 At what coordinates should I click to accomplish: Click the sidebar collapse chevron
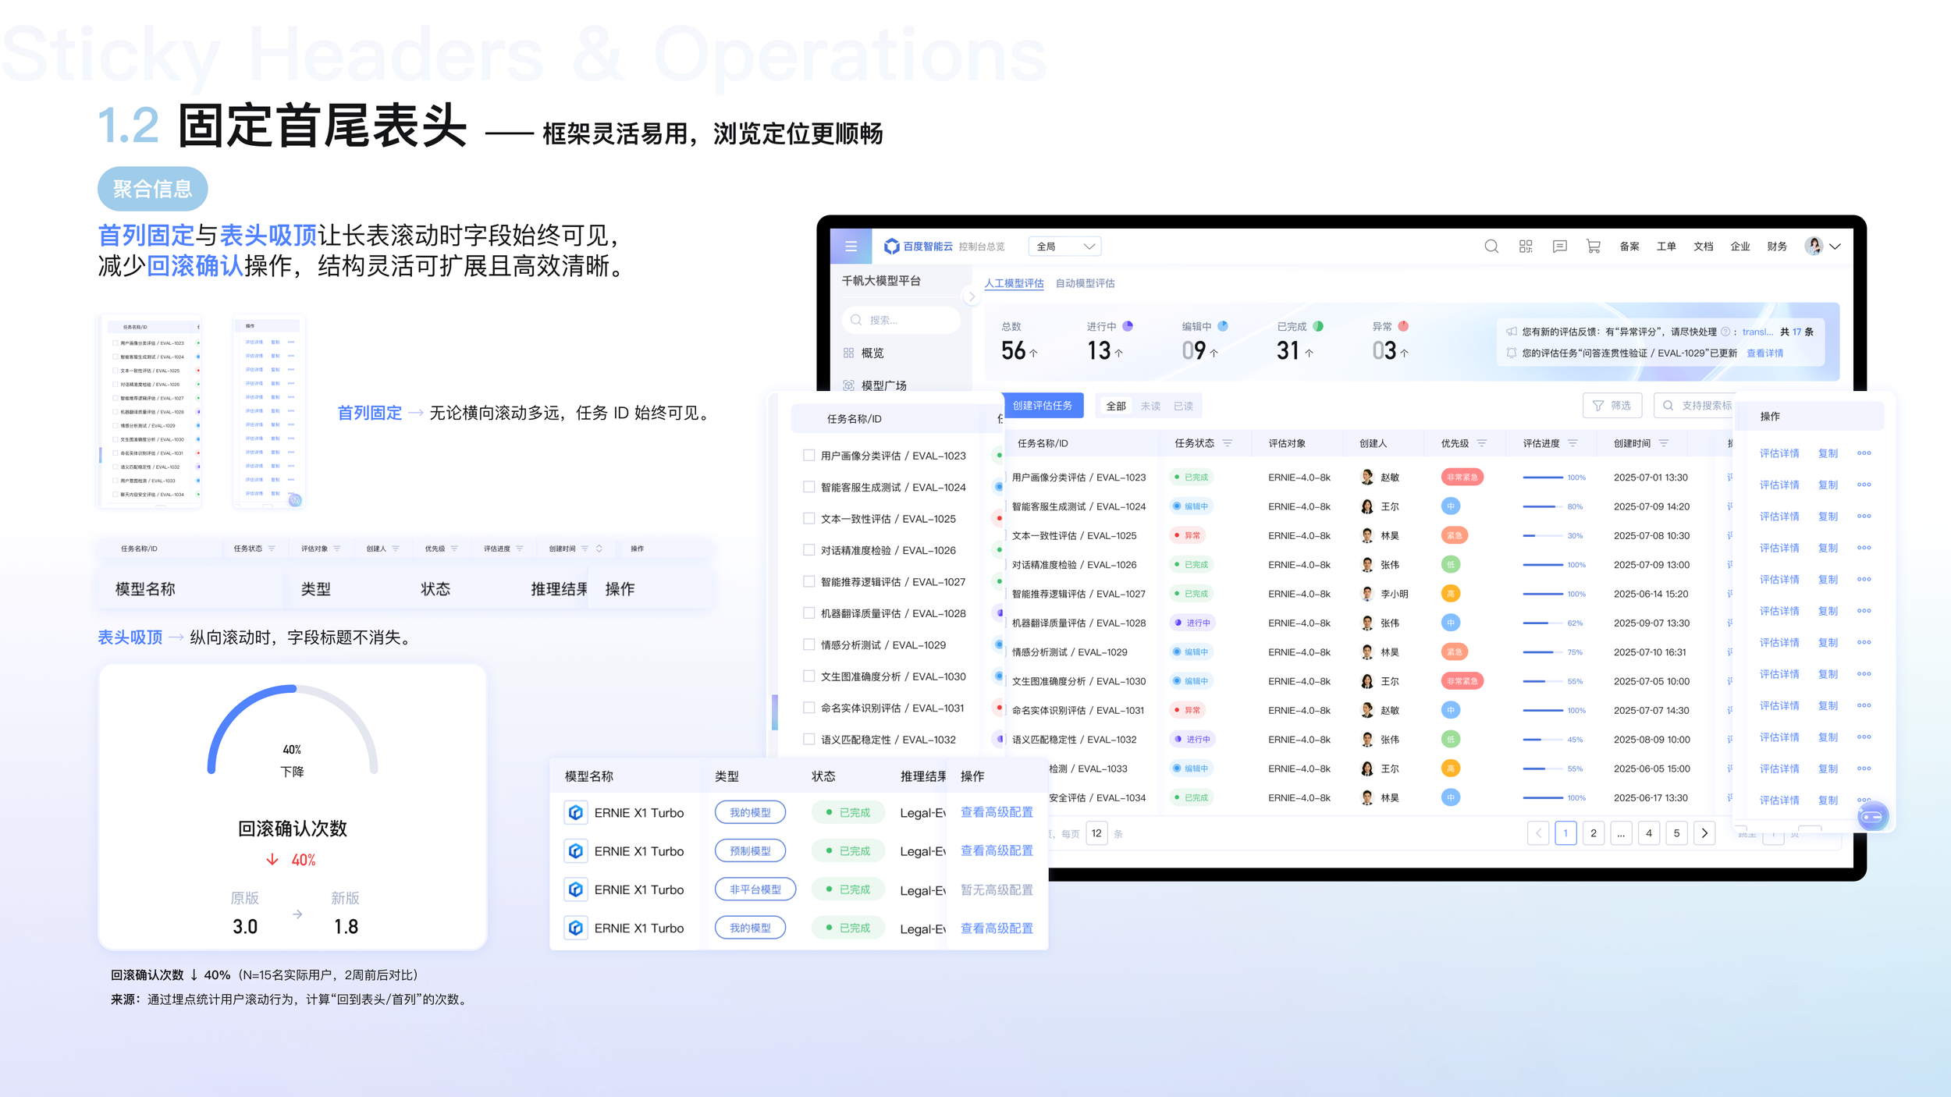[x=971, y=296]
